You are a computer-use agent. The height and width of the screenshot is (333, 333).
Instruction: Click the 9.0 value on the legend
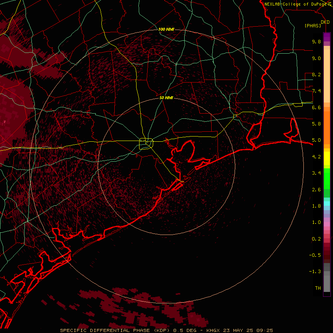[x=316, y=58]
